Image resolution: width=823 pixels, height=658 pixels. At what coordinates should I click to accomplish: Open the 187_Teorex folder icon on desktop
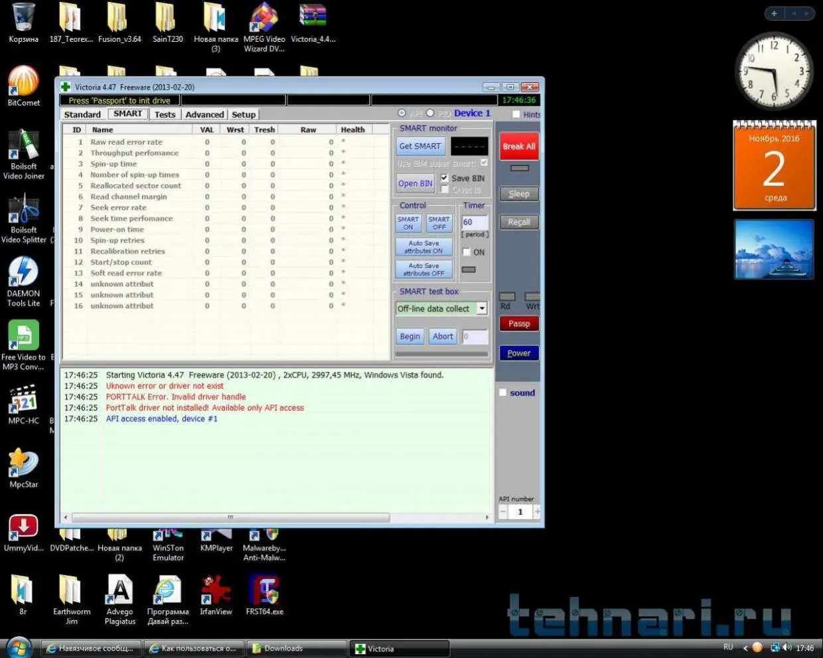click(x=70, y=23)
